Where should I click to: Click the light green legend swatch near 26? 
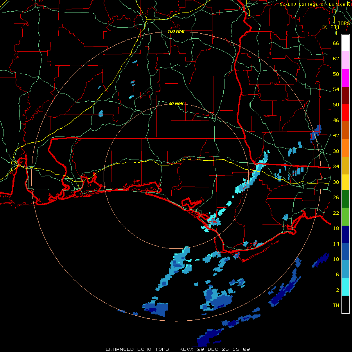click(345, 217)
